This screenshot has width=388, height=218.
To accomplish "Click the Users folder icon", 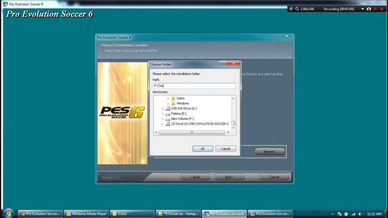I will (173, 98).
